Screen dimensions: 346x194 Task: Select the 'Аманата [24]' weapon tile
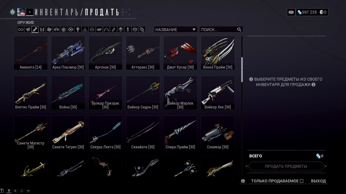[31, 53]
